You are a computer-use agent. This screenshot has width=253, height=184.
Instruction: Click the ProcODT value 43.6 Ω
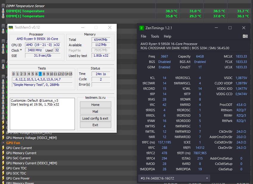point(241,105)
